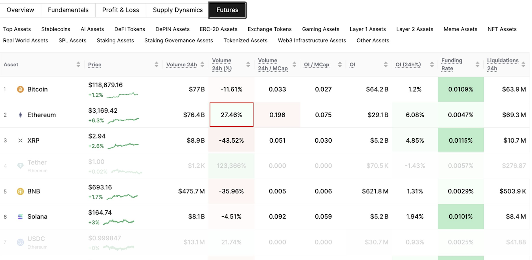The width and height of the screenshot is (532, 260).
Task: Click the USDC logo icon
Action: 20,242
